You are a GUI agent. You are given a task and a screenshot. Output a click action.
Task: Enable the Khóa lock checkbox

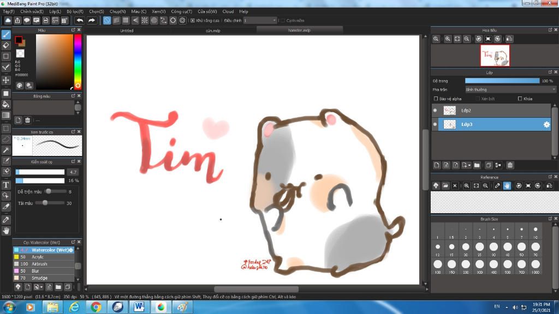tap(520, 99)
